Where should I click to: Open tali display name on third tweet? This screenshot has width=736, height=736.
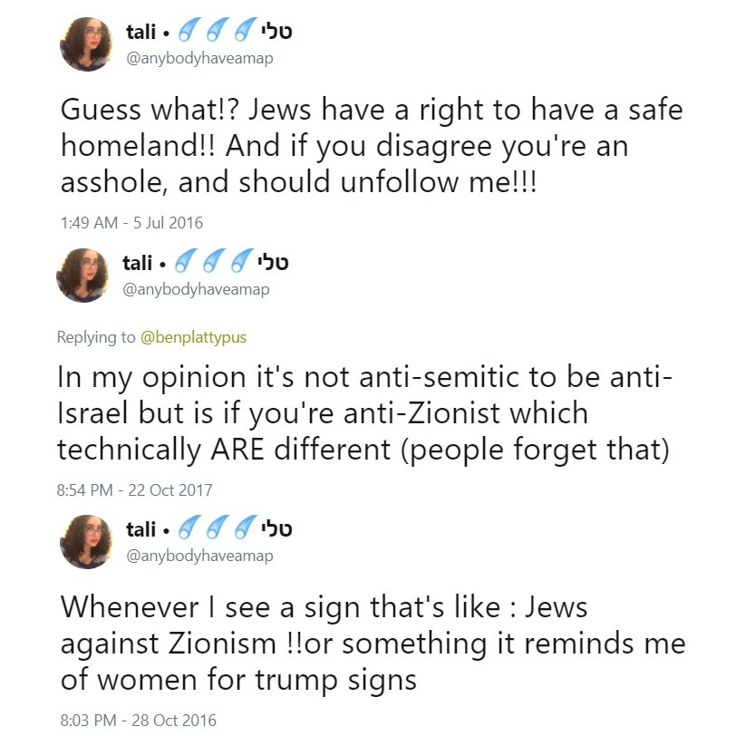(140, 529)
